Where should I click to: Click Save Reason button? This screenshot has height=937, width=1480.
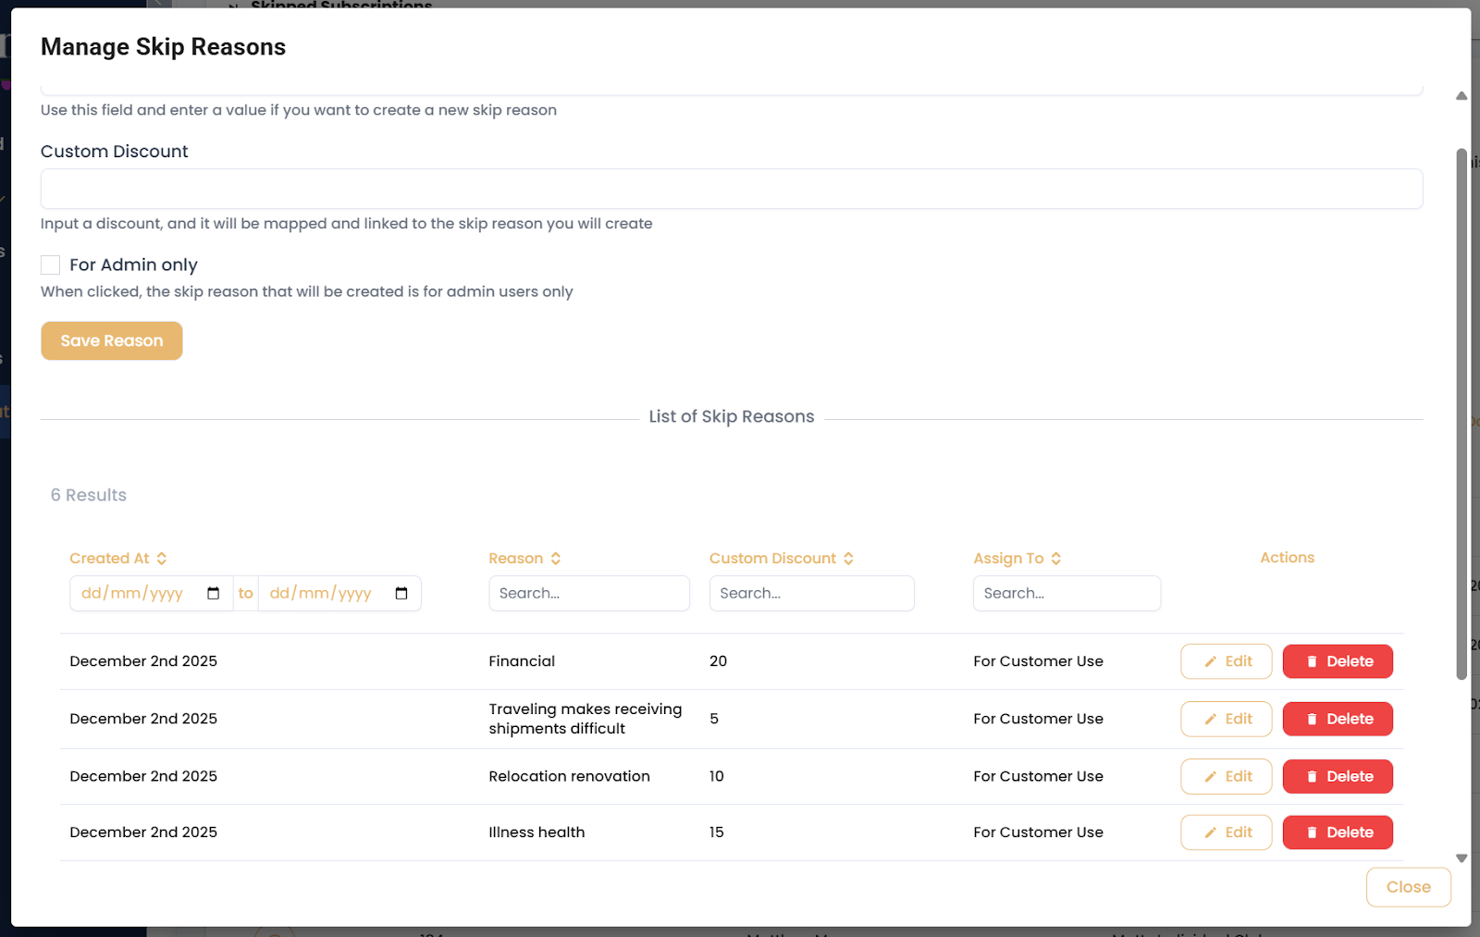point(112,341)
